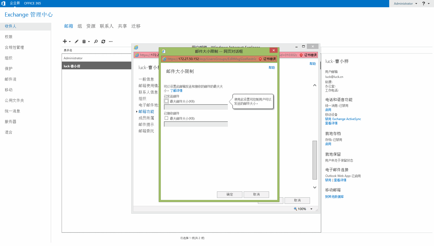The height and width of the screenshot is (246, 434).
Task: Click the Office logo icon in top bar
Action: point(3,3)
